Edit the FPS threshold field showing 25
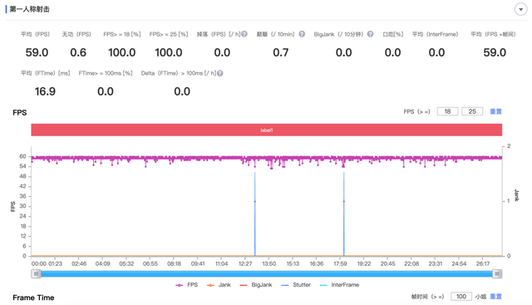This screenshot has height=305, width=532. [x=472, y=111]
